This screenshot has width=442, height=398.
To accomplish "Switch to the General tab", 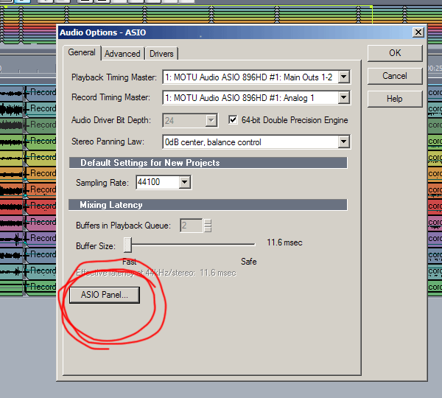I will pos(82,53).
